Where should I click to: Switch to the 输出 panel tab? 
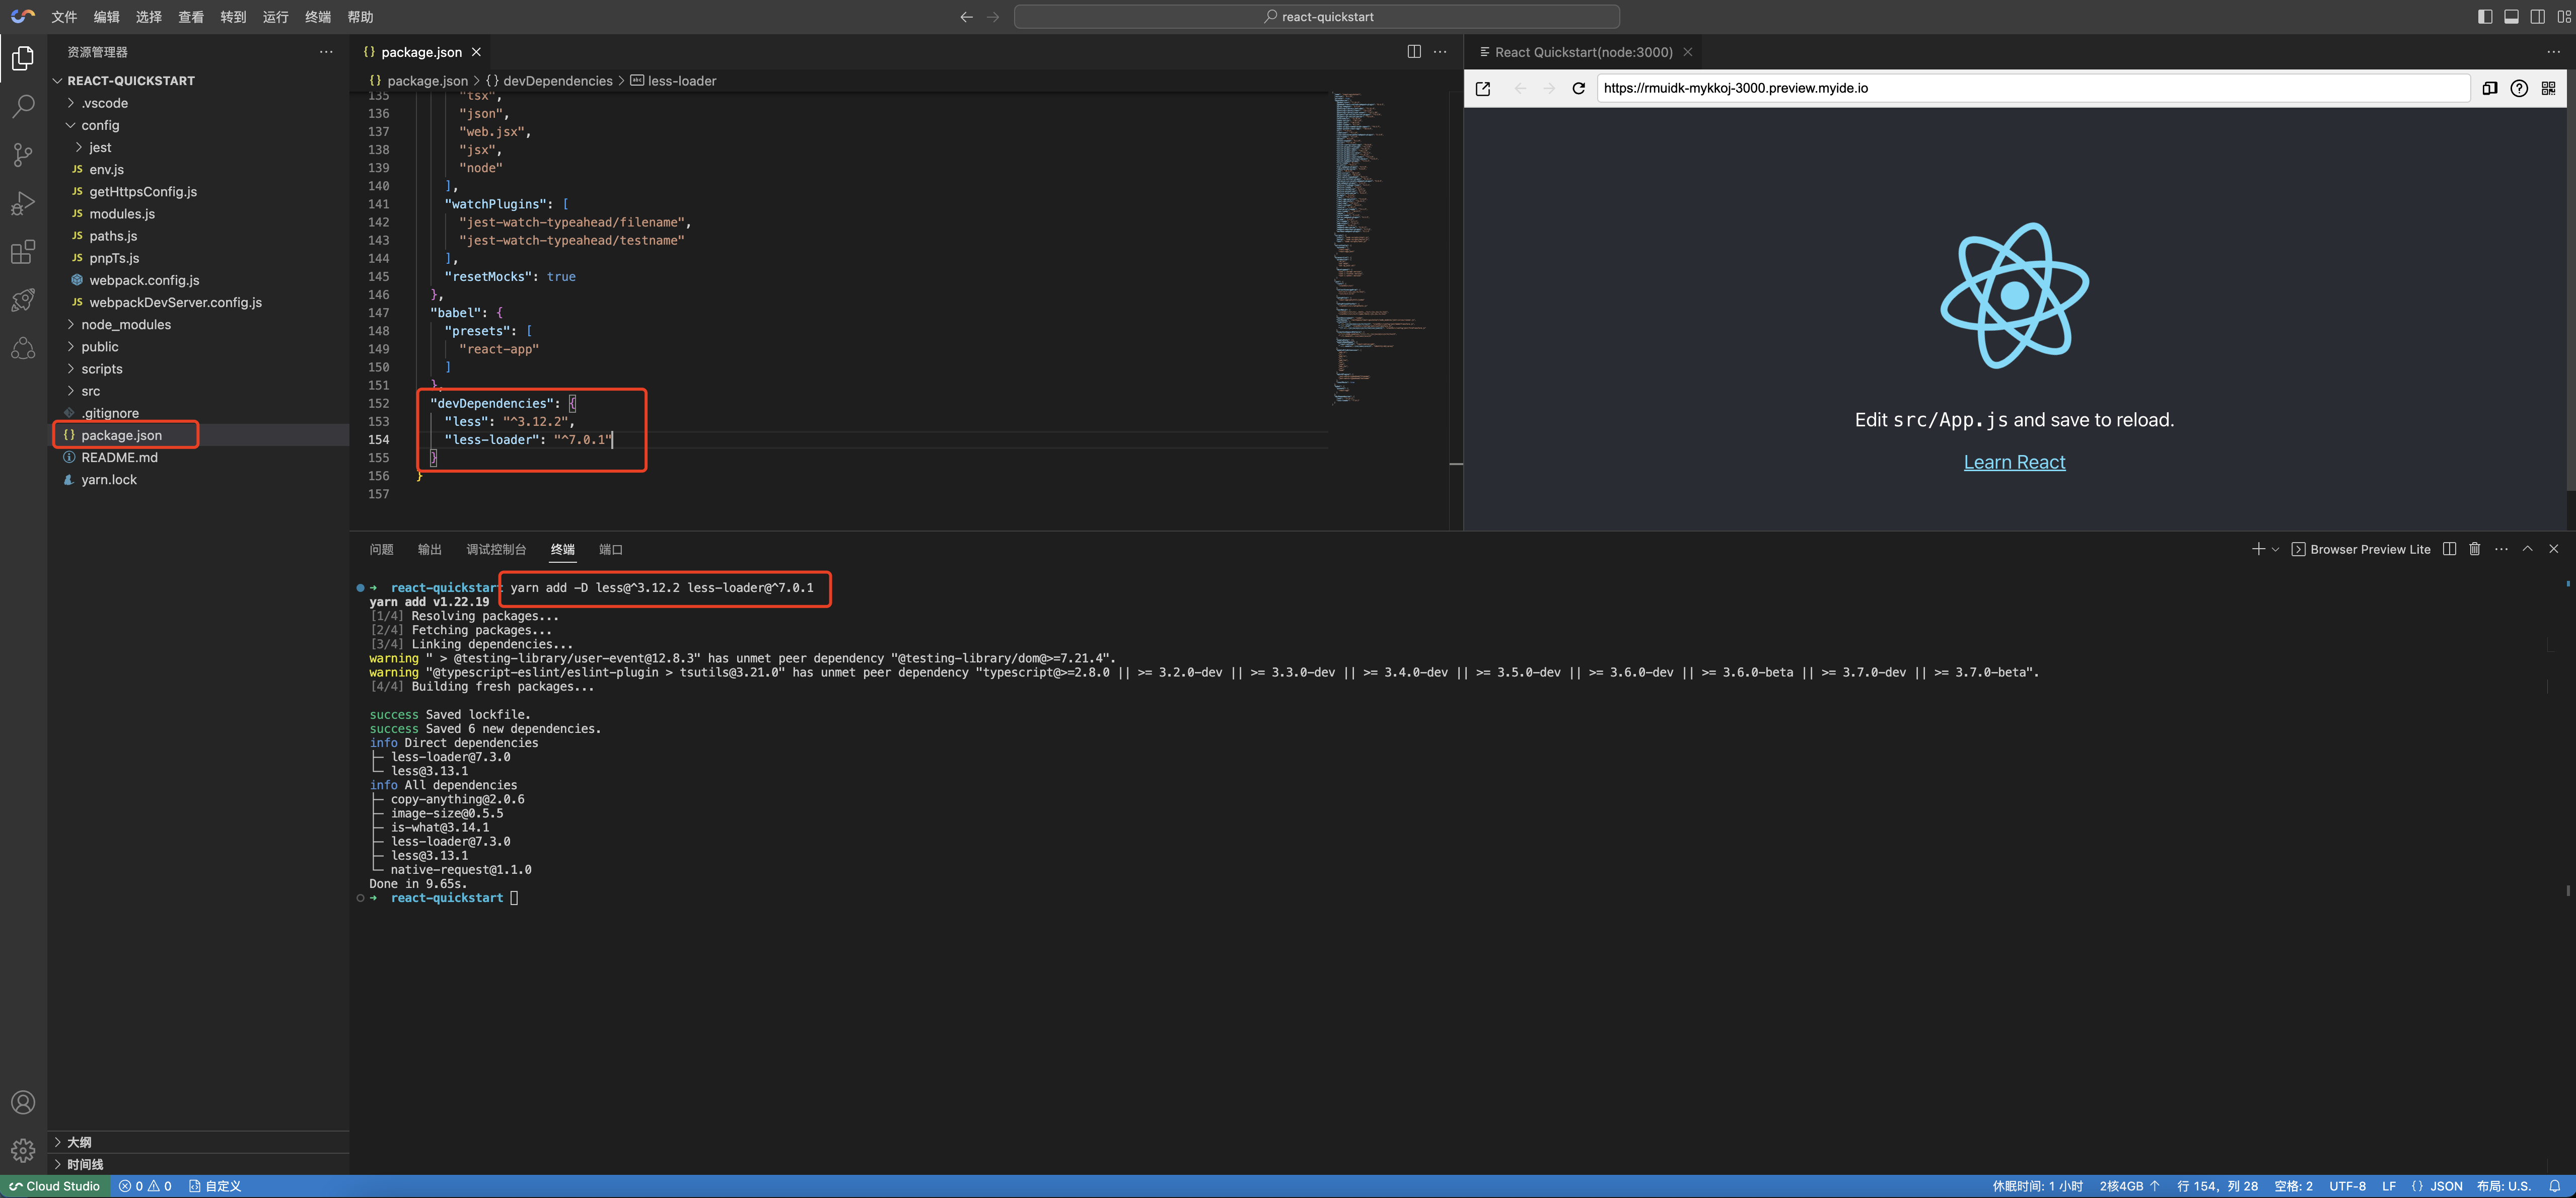(429, 549)
